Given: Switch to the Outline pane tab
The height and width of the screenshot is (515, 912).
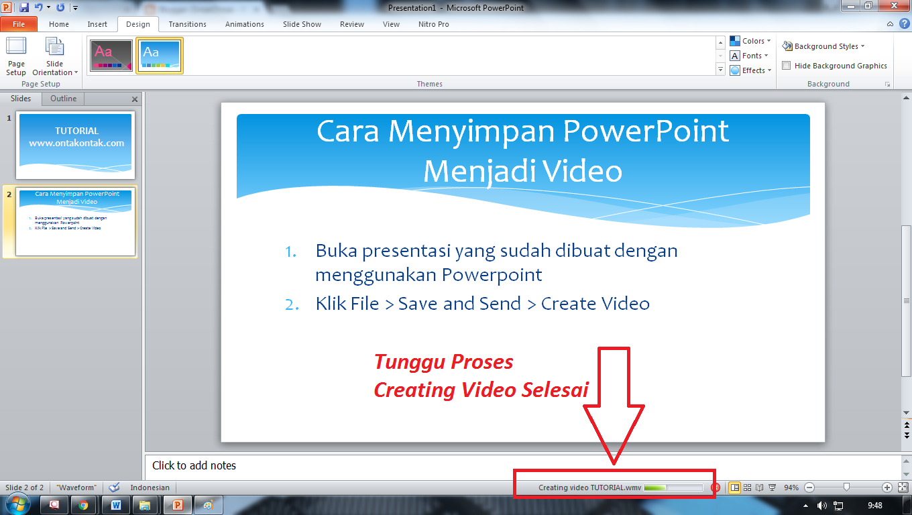Looking at the screenshot, I should point(64,99).
